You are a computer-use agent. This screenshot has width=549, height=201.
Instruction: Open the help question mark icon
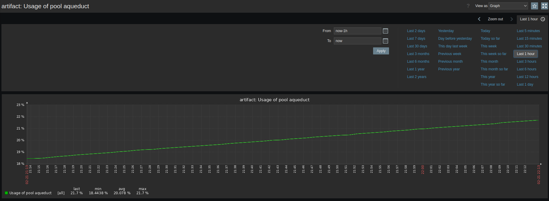click(x=468, y=6)
